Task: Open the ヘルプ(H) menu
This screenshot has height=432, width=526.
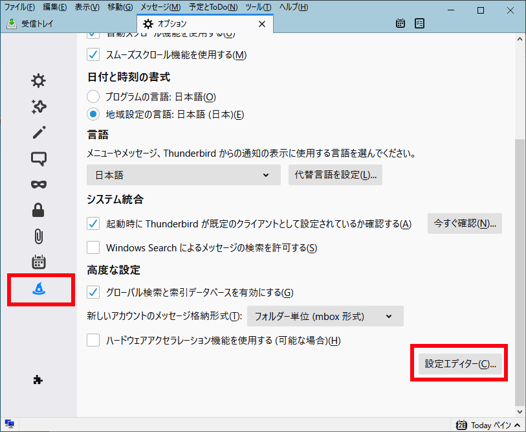Action: pyautogui.click(x=294, y=7)
